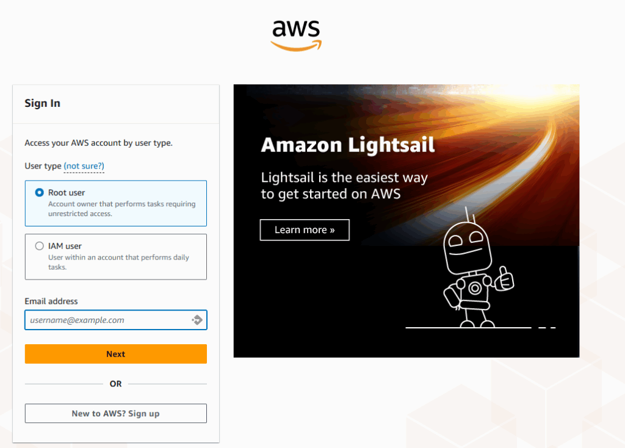Click "New to AWS? Sign up" button
625x448 pixels.
[x=115, y=413]
